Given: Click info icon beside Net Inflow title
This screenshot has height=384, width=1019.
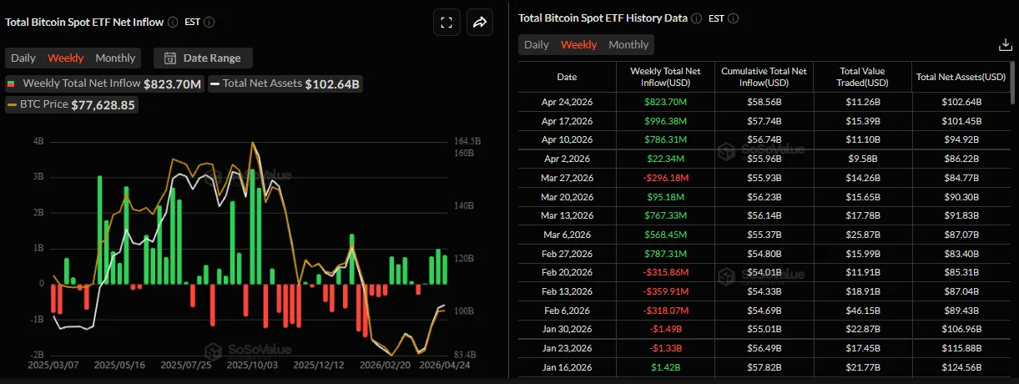Looking at the screenshot, I should [172, 23].
